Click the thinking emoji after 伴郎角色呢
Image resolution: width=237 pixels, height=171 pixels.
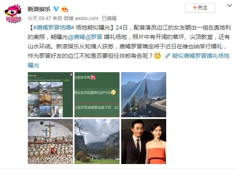pyautogui.click(x=158, y=56)
